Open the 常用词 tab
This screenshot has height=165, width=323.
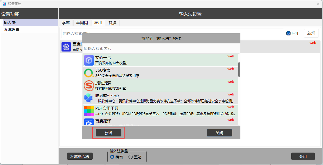click(82, 23)
